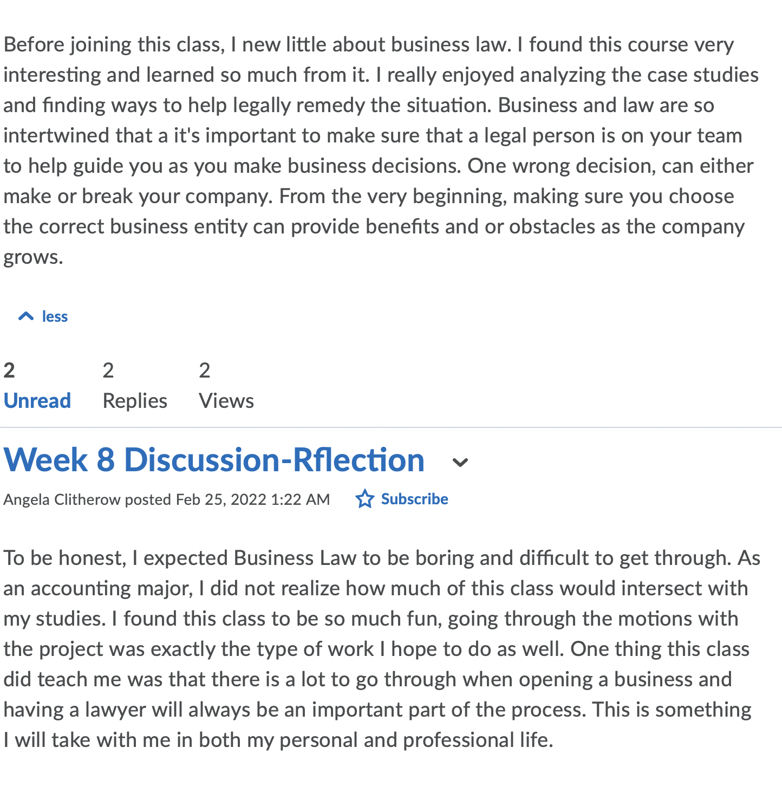Click the divider line above the thread title

pos(391,427)
